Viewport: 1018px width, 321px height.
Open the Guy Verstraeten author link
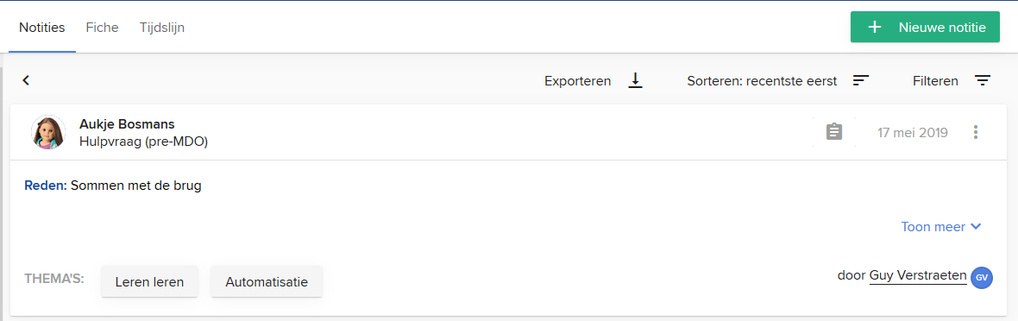[x=917, y=275]
